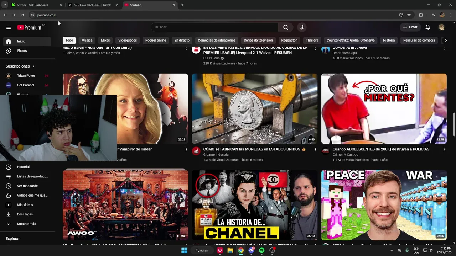
Task: Open more options for ADOLESCENTES video
Action: [x=445, y=150]
